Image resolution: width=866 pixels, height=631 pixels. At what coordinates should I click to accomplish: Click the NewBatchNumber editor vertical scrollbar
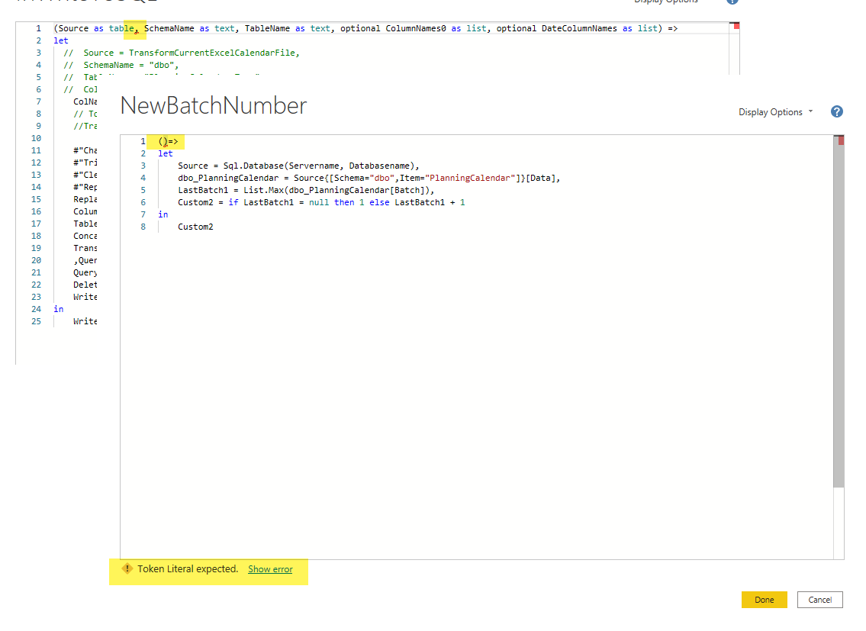pos(839,312)
